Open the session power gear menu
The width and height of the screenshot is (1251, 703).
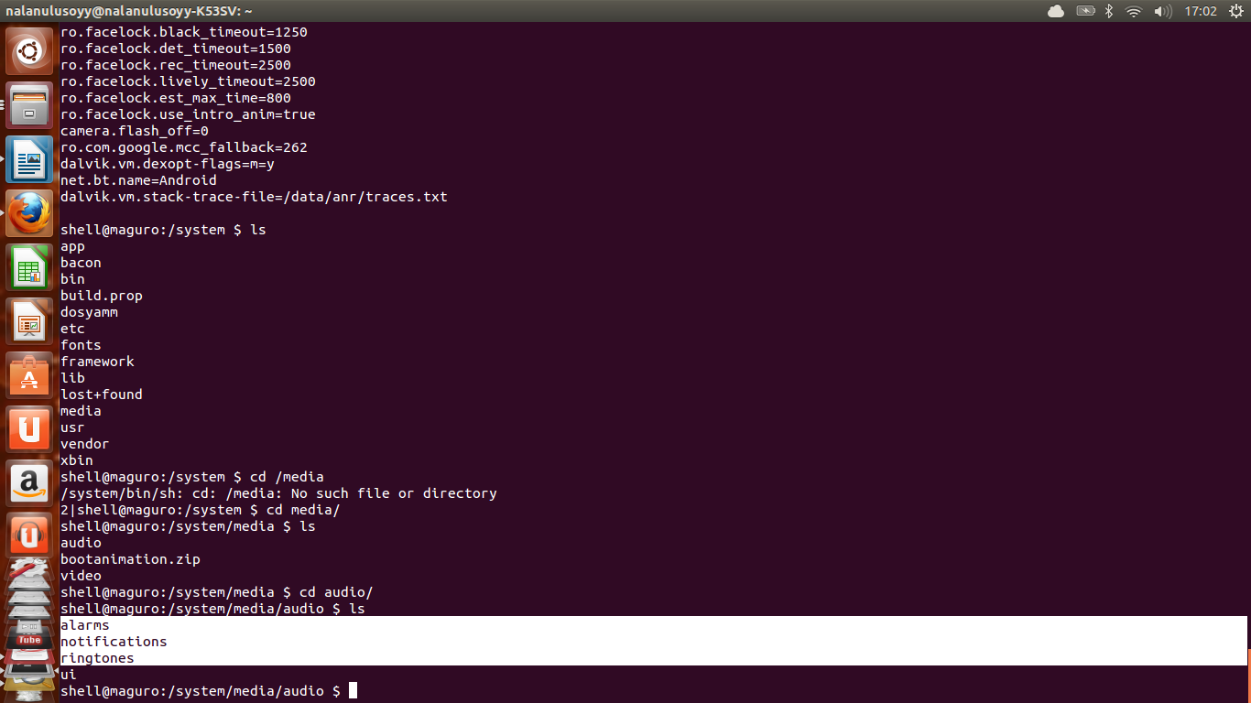tap(1235, 11)
